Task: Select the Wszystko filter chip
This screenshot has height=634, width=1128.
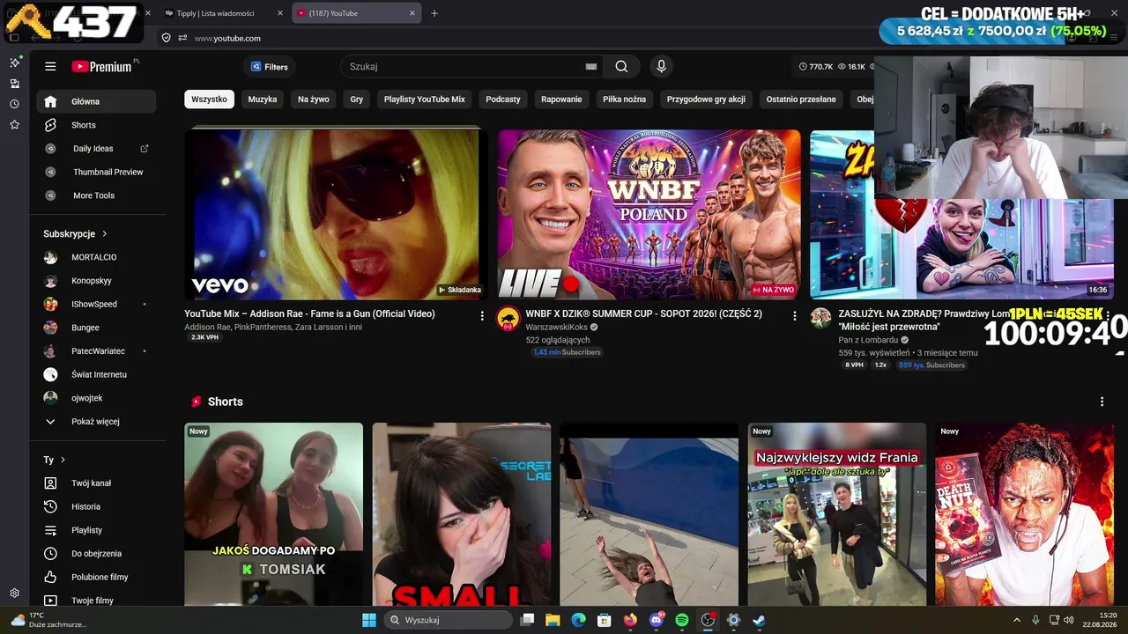Action: (x=209, y=100)
